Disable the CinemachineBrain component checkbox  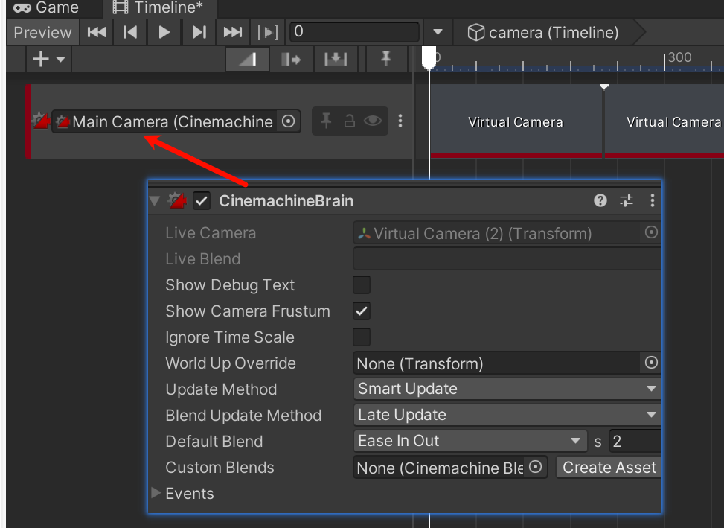pos(202,201)
